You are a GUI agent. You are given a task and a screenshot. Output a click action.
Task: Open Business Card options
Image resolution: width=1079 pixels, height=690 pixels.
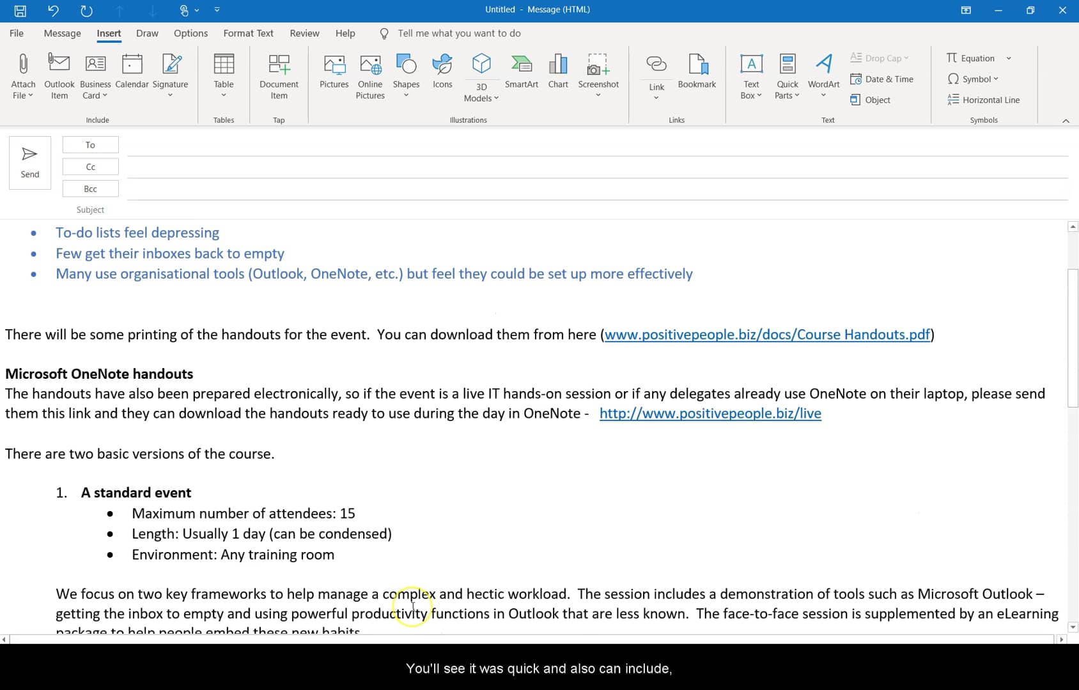[x=95, y=77]
